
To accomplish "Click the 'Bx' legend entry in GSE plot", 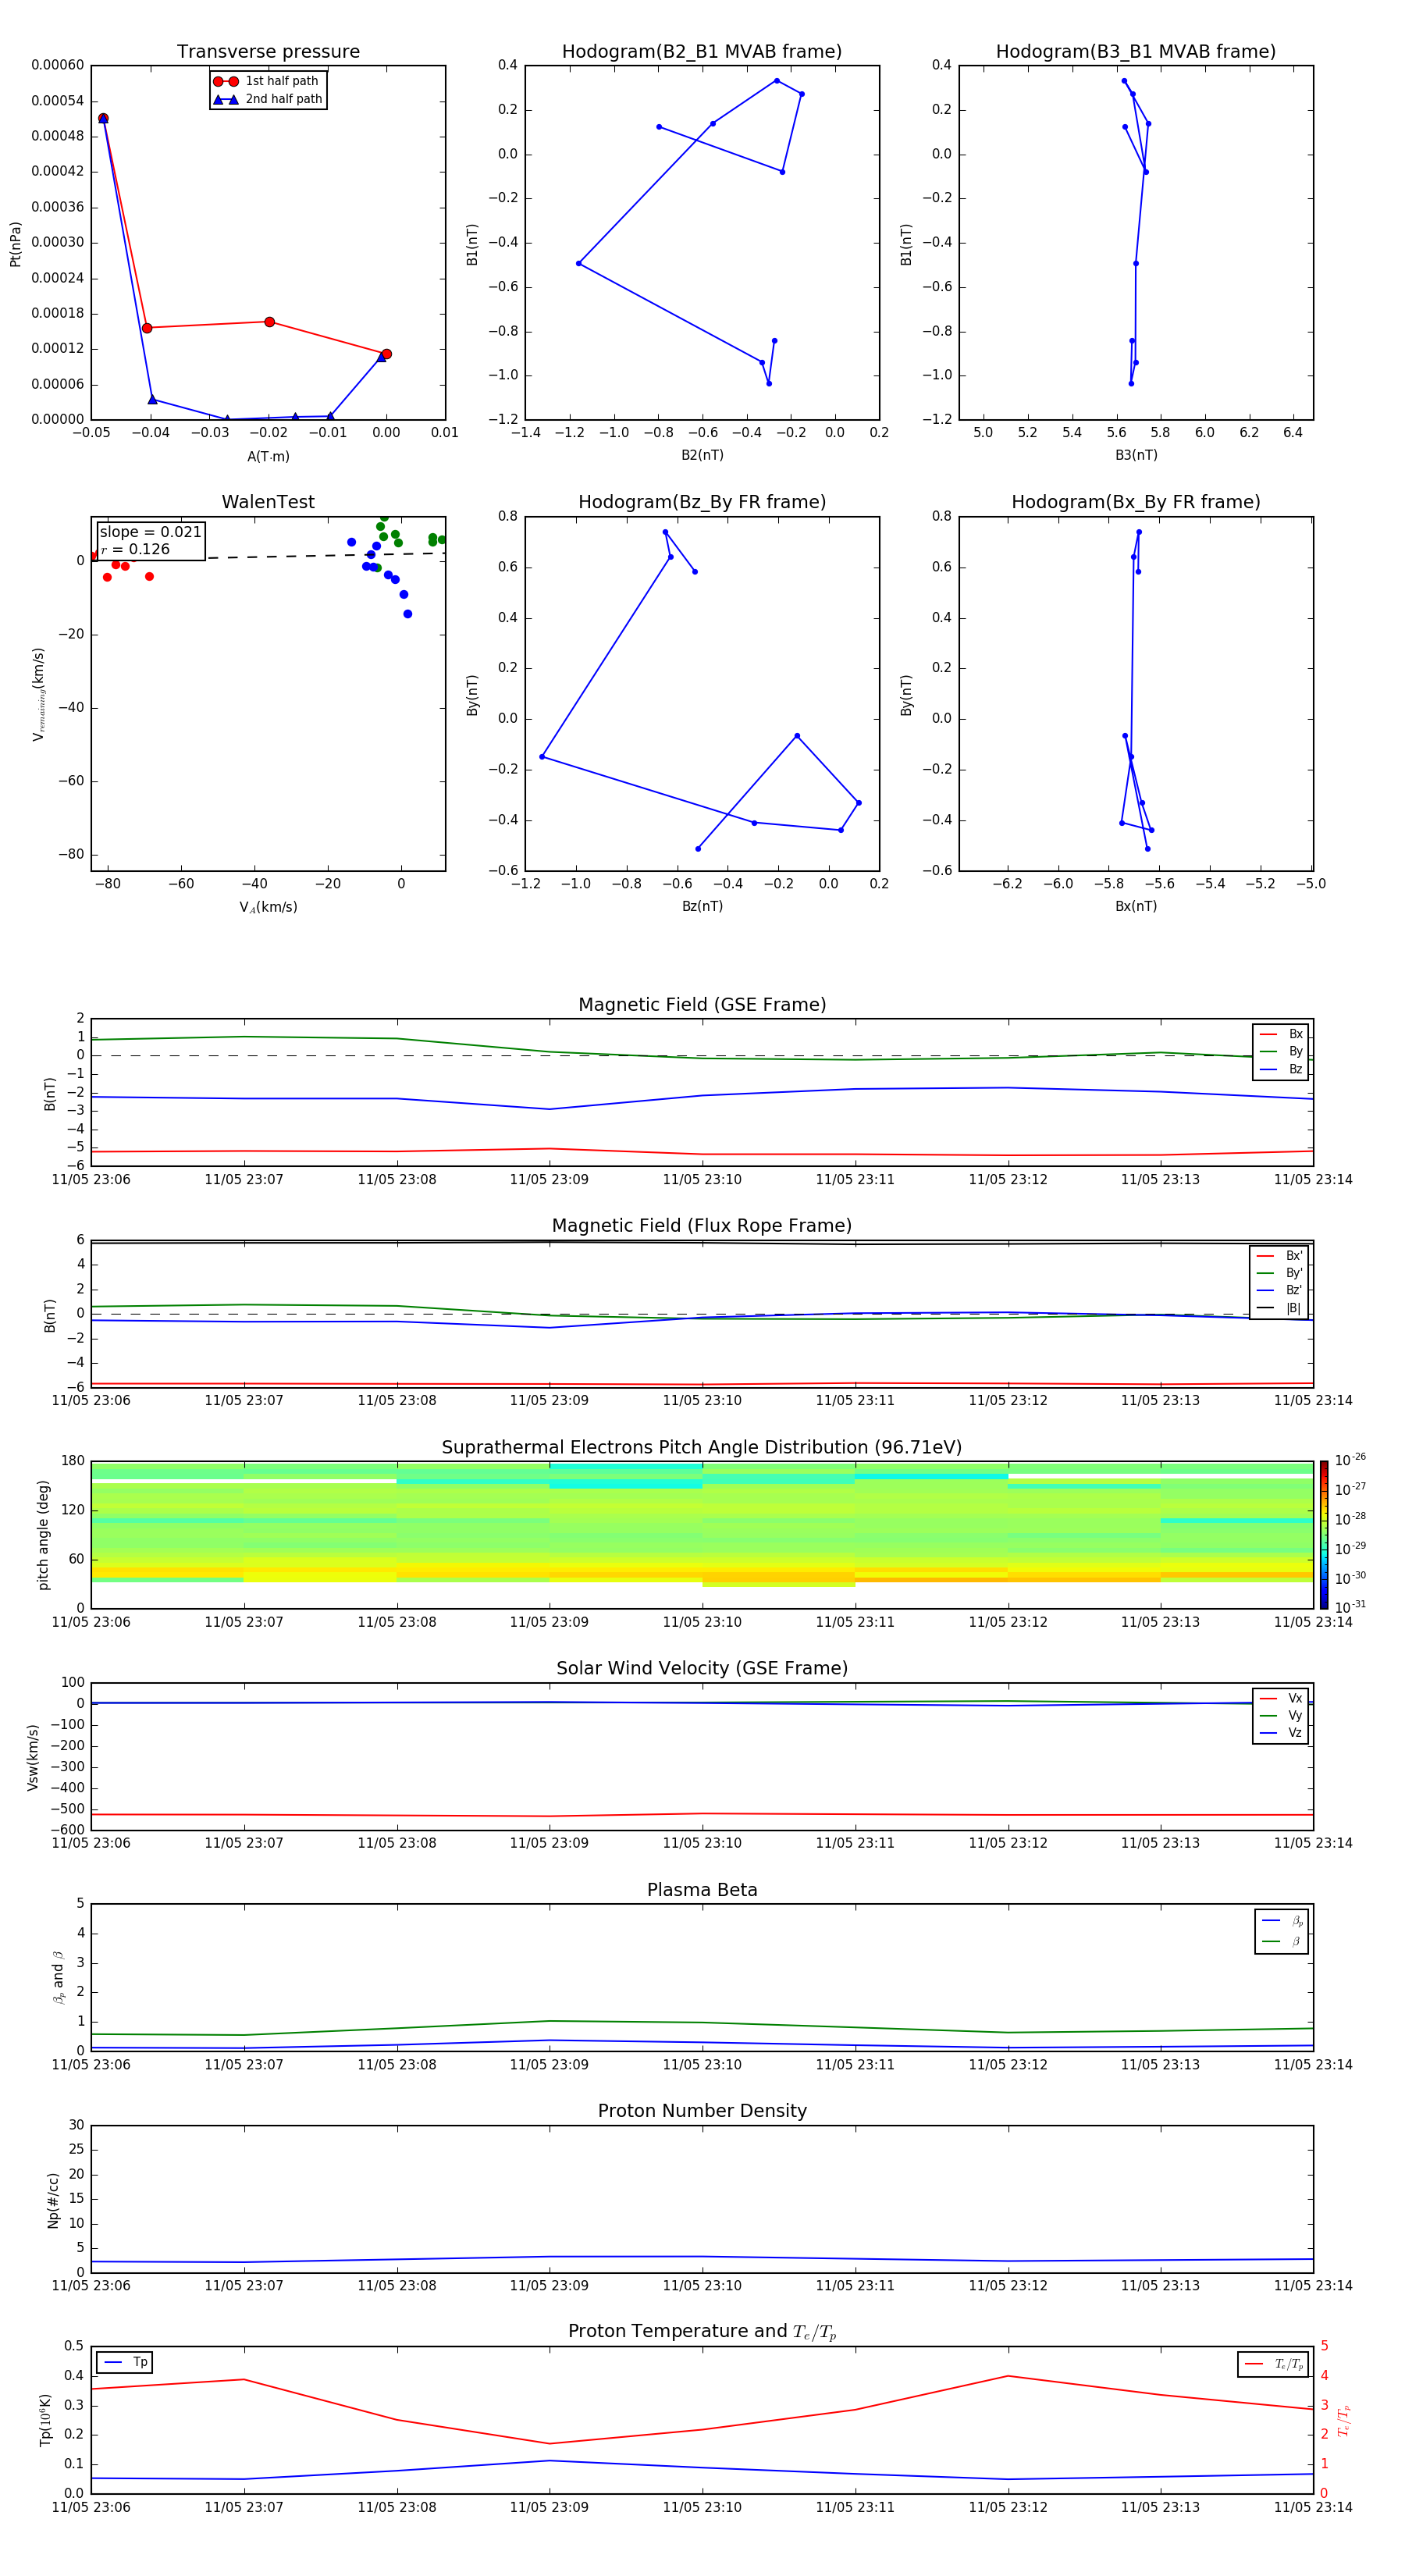I will click(1281, 1034).
